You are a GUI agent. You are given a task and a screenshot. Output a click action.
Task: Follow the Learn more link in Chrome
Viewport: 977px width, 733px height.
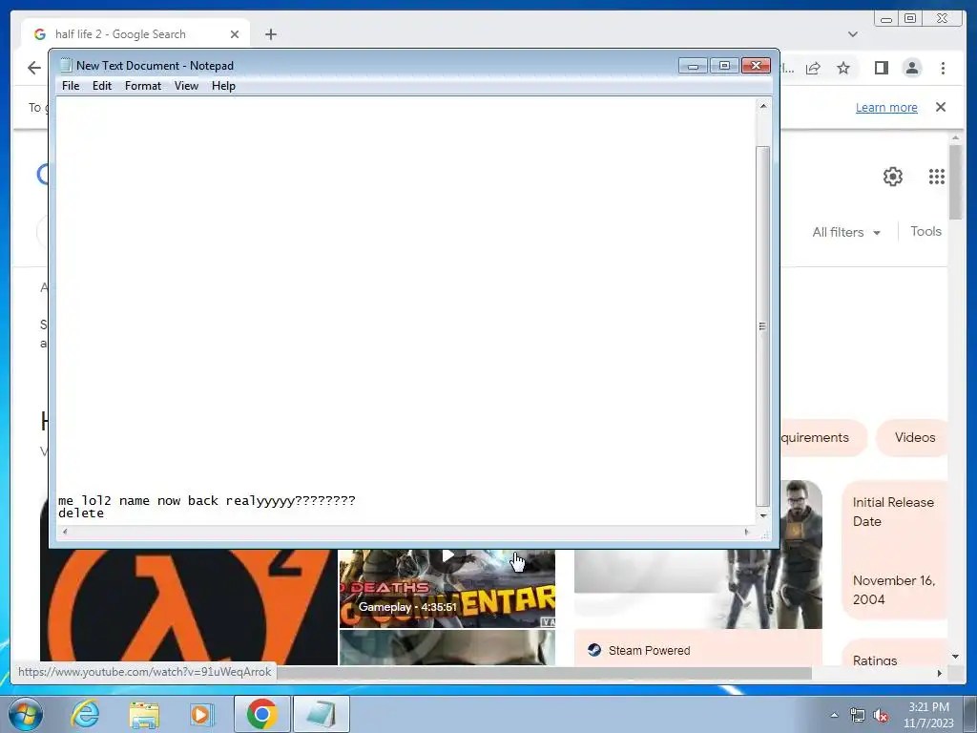coord(886,107)
